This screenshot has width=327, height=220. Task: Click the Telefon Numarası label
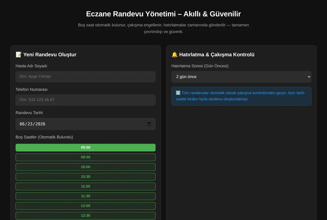[x=32, y=90]
